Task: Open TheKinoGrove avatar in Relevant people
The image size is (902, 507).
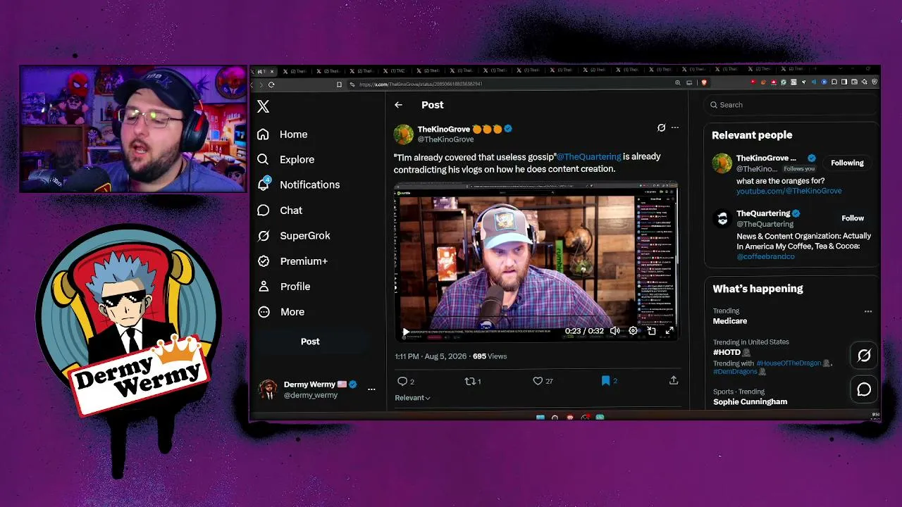Action: pos(722,163)
